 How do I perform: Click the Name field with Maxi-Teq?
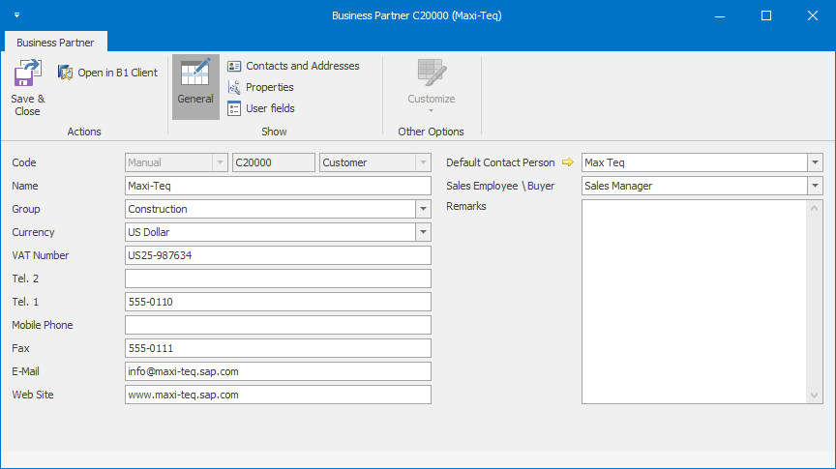click(278, 186)
